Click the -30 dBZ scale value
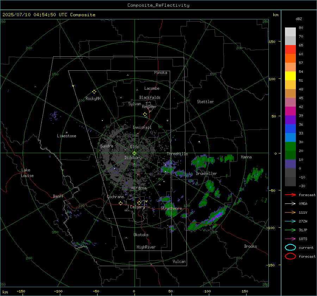Image resolution: width=317 pixels, height=296 pixels. pyautogui.click(x=302, y=186)
